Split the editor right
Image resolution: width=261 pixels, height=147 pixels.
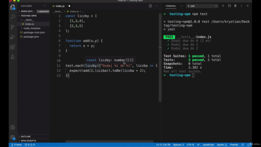pyautogui.click(x=150, y=6)
